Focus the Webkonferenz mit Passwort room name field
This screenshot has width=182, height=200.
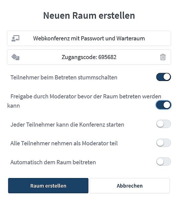(89, 38)
